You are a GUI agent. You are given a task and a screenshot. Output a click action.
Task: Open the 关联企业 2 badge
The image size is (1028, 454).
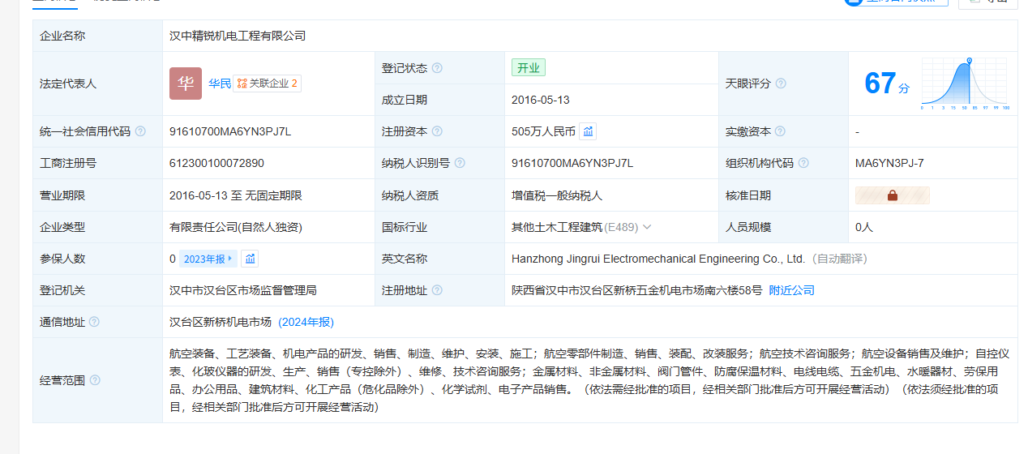click(267, 84)
